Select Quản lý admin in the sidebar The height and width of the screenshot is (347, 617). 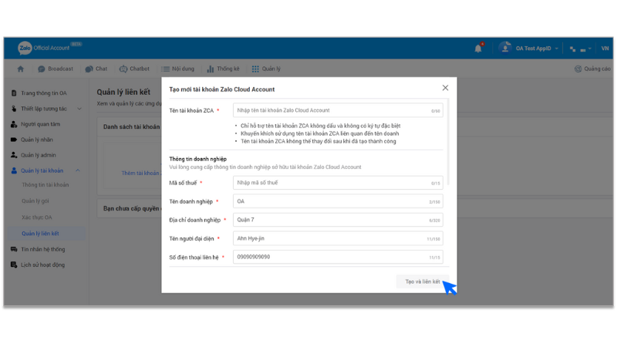click(x=38, y=155)
